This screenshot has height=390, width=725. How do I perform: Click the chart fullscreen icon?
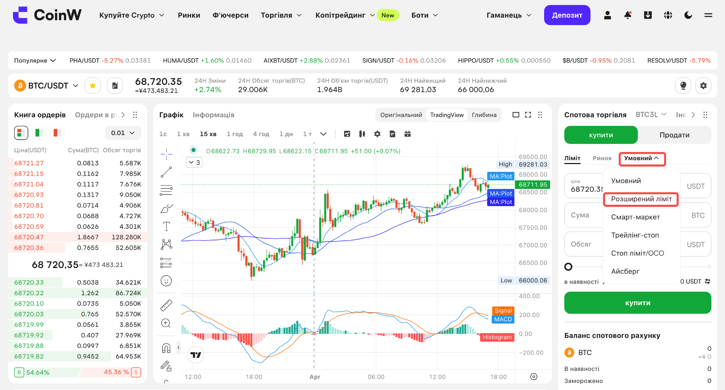(528, 115)
